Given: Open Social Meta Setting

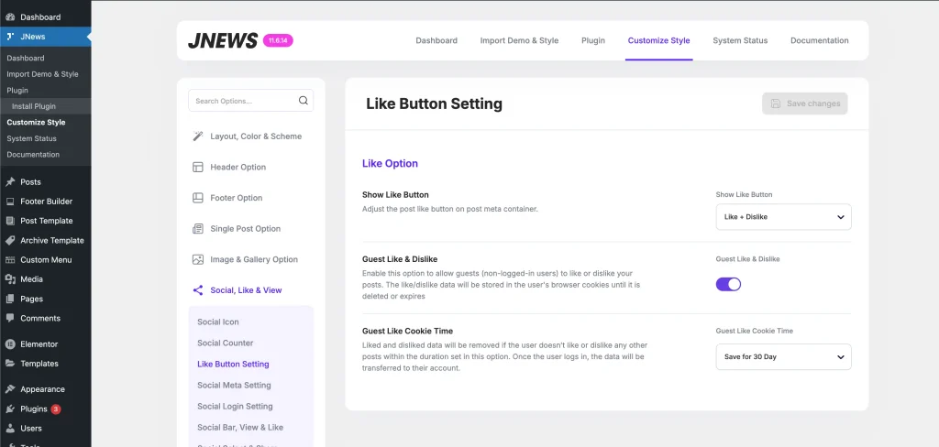Looking at the screenshot, I should tap(234, 386).
